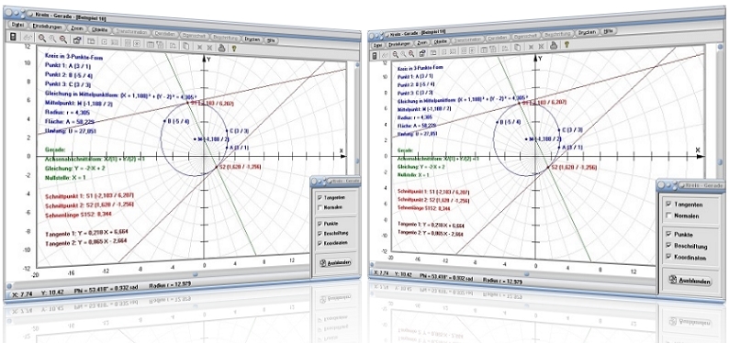The height and width of the screenshot is (343, 729).
Task: Open Hilfe menu in left window
Action: (272, 40)
